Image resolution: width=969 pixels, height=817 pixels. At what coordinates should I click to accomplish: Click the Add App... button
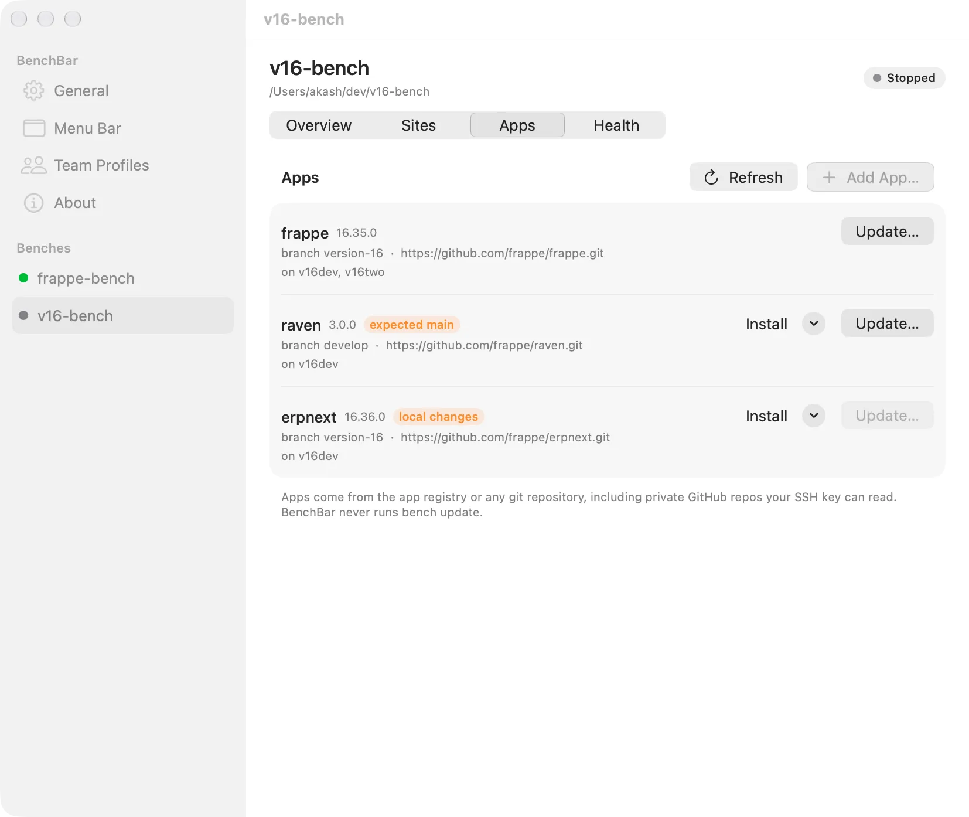[870, 177]
